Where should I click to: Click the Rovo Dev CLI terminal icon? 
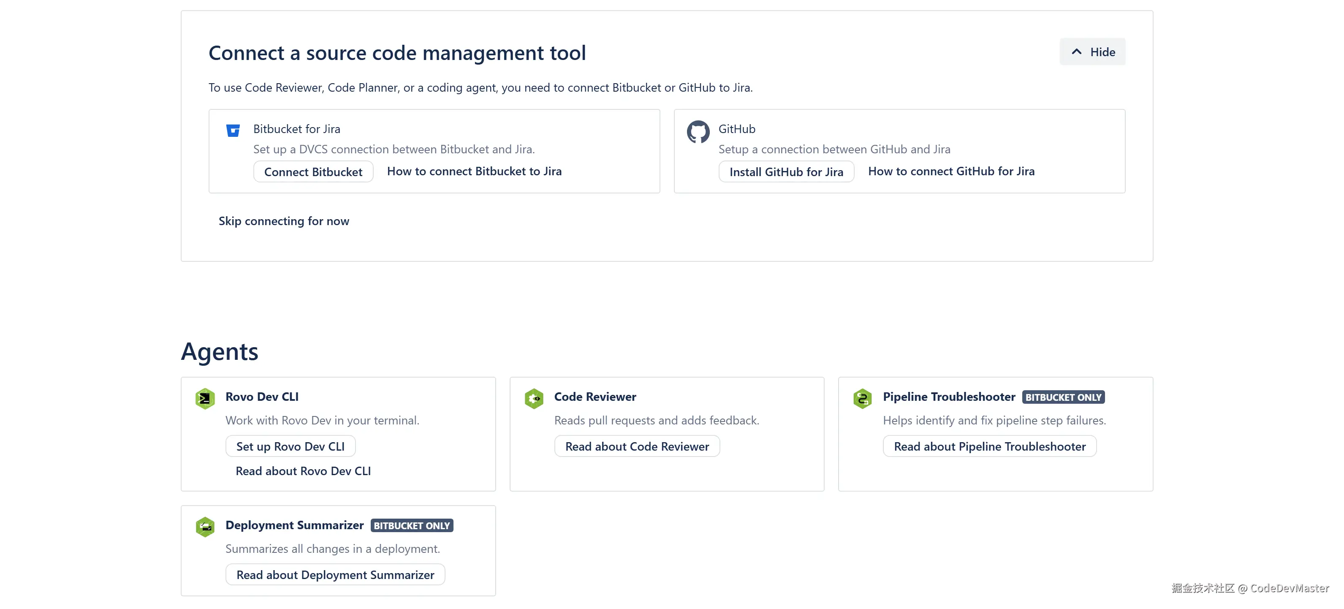point(205,399)
